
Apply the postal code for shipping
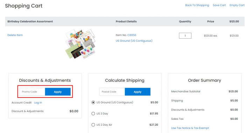click(x=138, y=92)
